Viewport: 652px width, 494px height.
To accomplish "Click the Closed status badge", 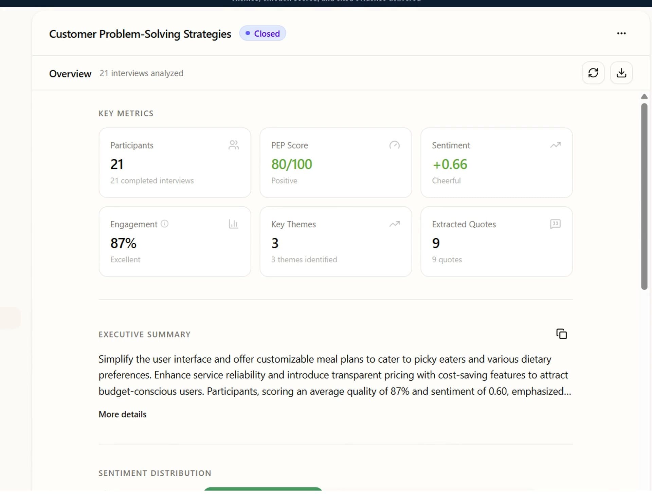I will point(262,33).
